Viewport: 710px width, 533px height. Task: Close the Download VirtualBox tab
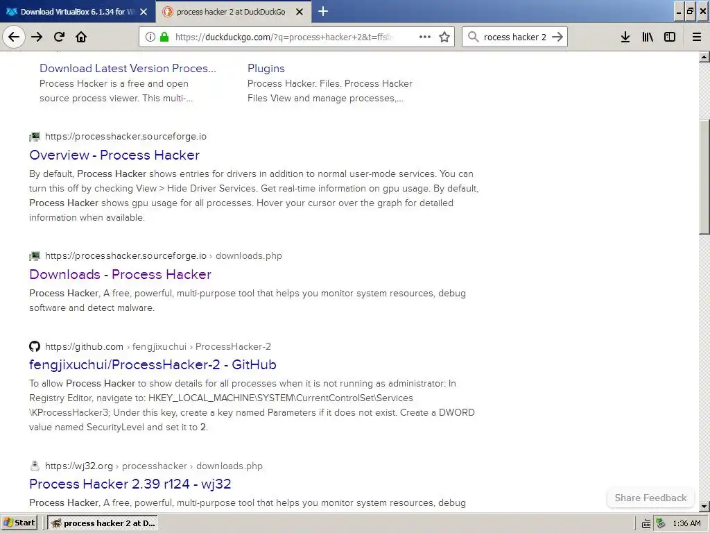coord(144,12)
